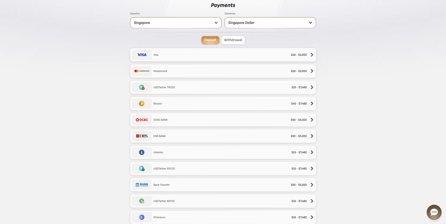Expand the USDTether TRC20 row chevron
The width and height of the screenshot is (446, 224).
[312, 87]
